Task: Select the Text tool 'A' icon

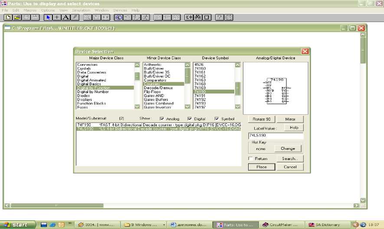Action: pos(66,17)
